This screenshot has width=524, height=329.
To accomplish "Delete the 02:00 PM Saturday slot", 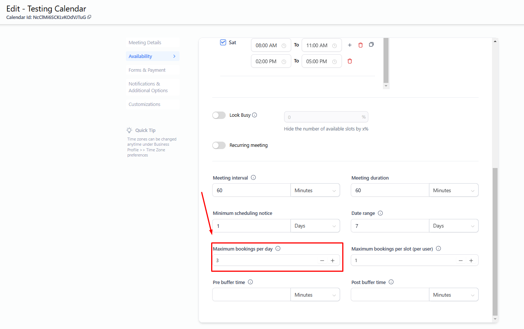I will (x=350, y=61).
